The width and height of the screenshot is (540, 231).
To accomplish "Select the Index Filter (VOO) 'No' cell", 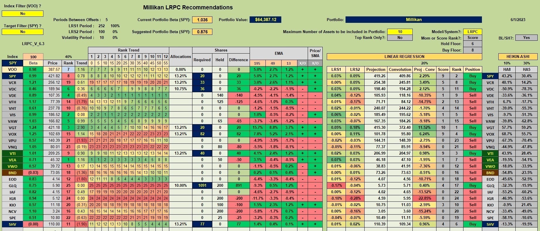I will 23,13.
